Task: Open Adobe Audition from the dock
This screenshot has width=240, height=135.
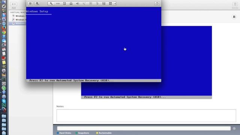Action: pos(4,105)
